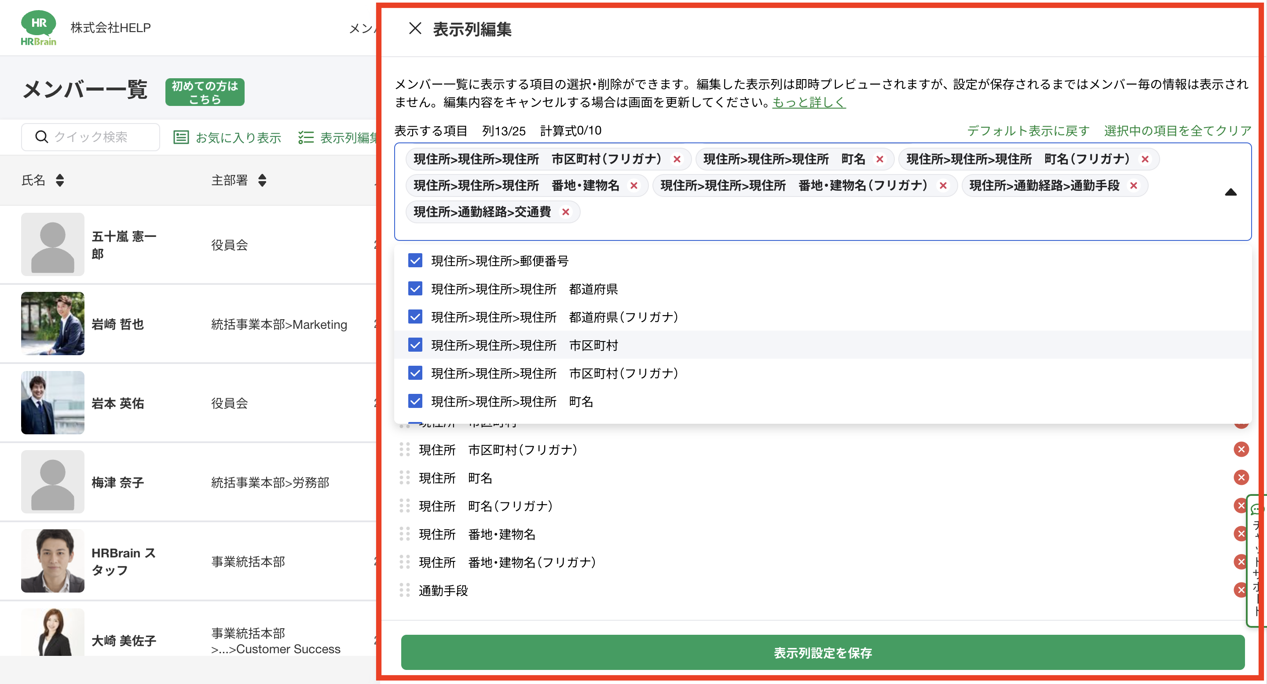Close the 表示列編集 panel with X icon
This screenshot has height=684, width=1267.
coord(415,29)
